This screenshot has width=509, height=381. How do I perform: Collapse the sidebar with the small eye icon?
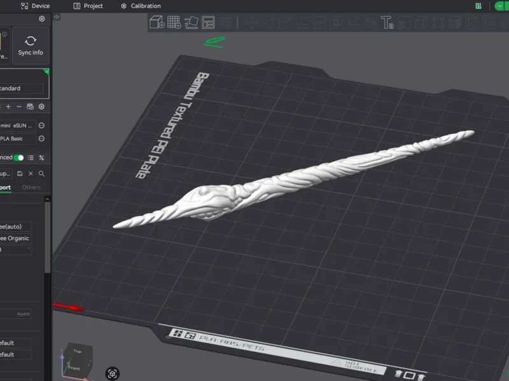point(57,17)
